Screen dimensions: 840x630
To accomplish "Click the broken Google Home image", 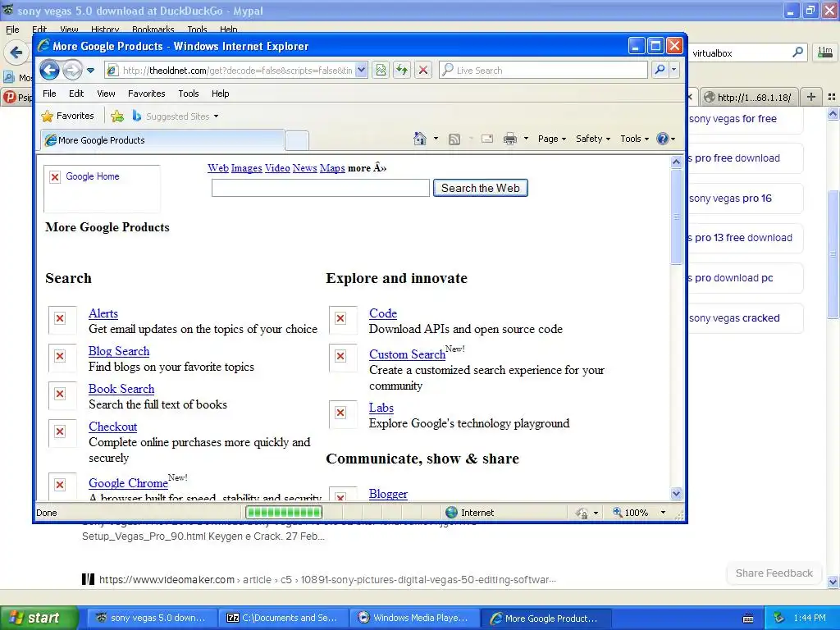I will coord(102,189).
